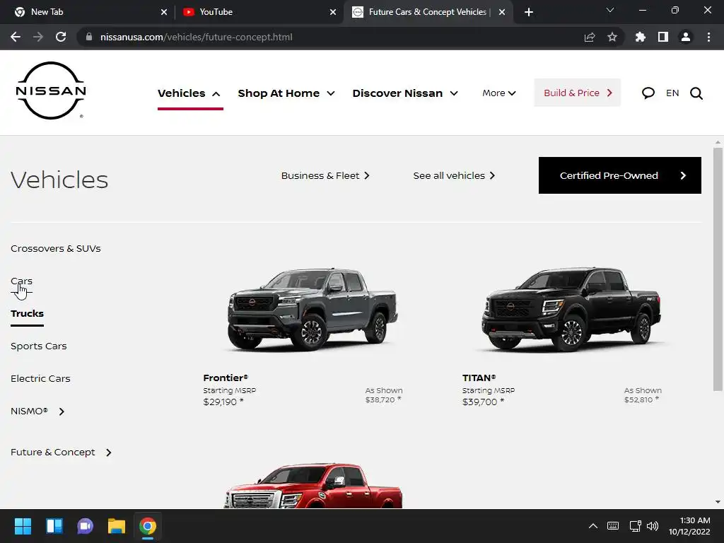Click the Build & Price button
The height and width of the screenshot is (543, 724).
click(577, 93)
